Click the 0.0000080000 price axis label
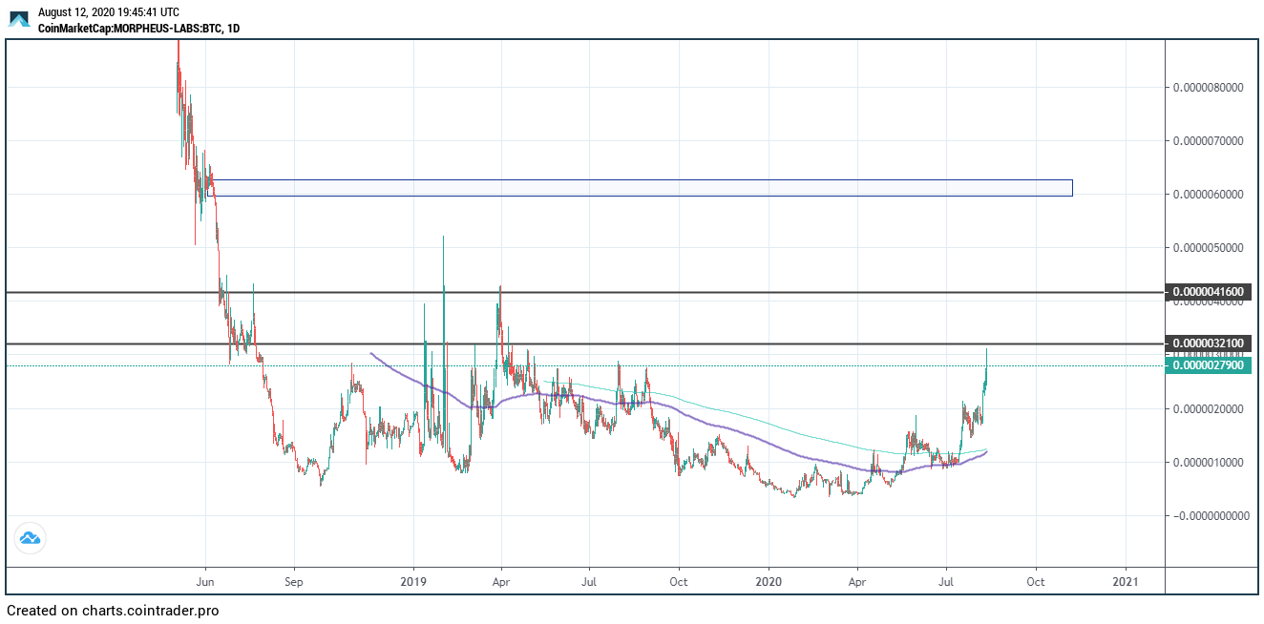Viewport: 1264px width, 624px height. pos(1208,88)
